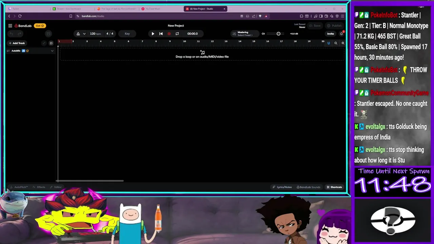434x244 pixels.
Task: Open the BandLab Sounds browser
Action: [308, 187]
